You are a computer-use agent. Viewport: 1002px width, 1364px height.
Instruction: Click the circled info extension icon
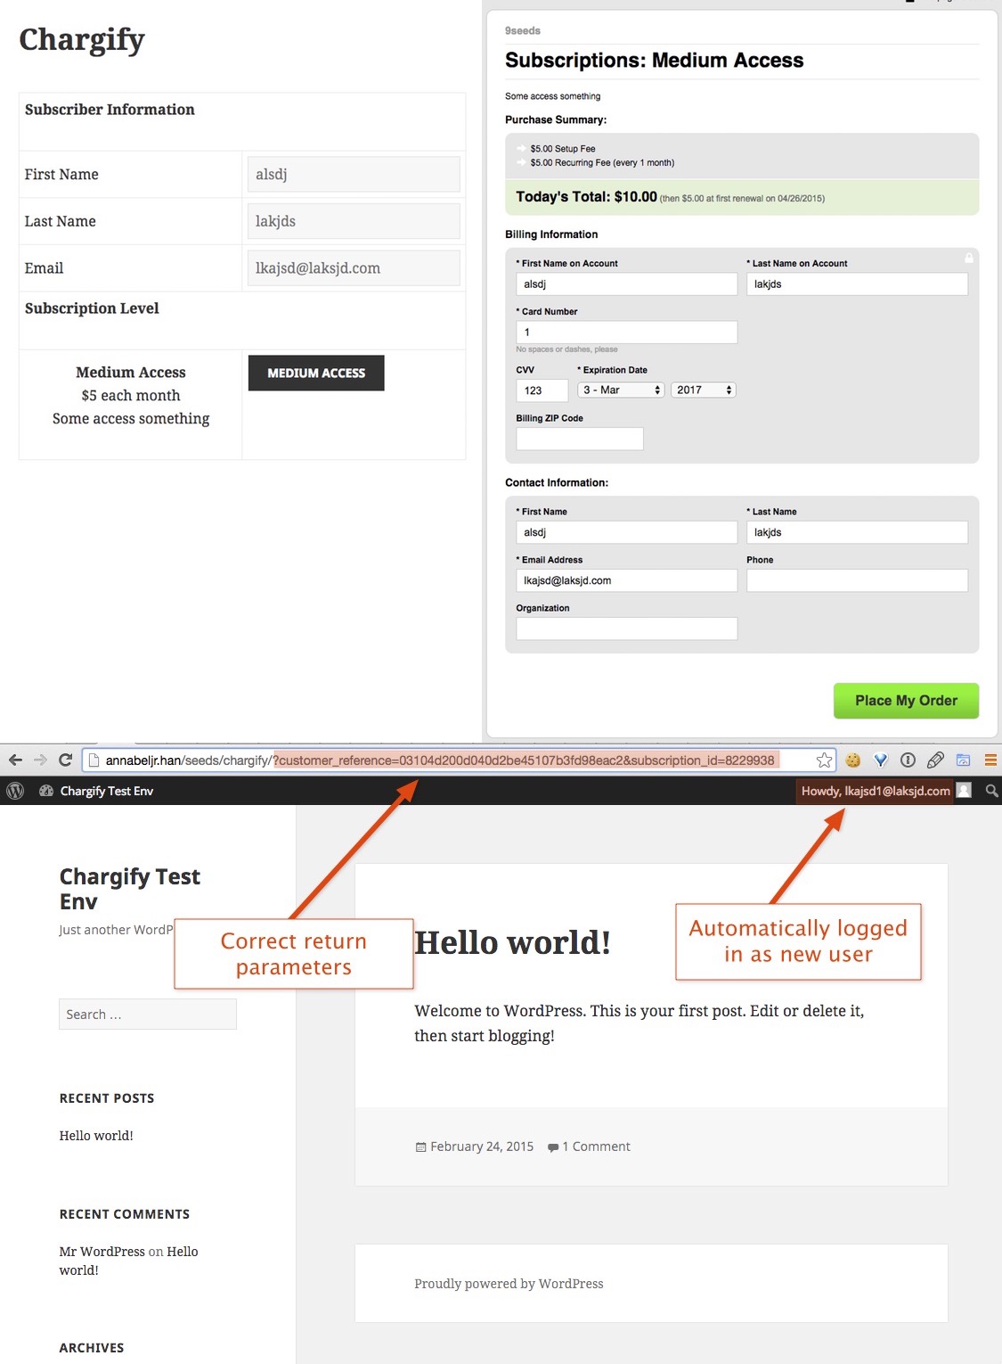pos(908,760)
